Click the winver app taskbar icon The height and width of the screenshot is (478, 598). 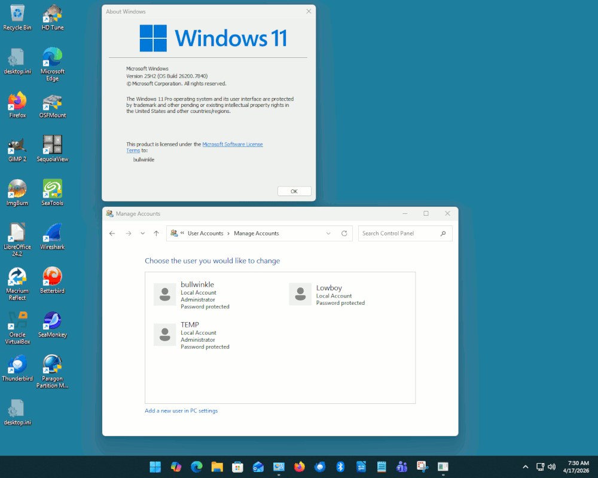click(443, 467)
